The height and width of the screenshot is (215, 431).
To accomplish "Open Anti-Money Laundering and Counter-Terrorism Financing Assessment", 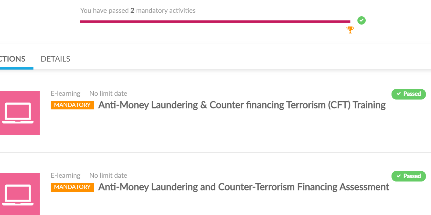I will point(244,187).
